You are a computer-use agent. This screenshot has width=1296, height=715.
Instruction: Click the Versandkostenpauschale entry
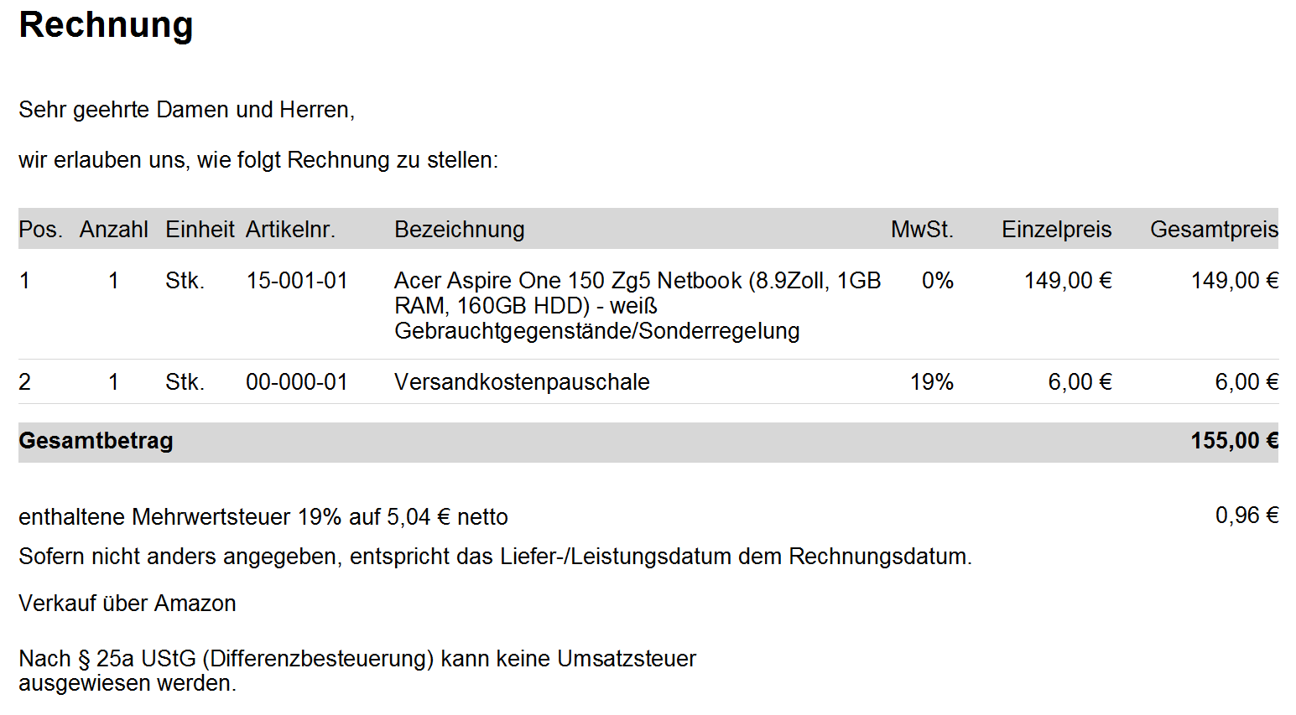[522, 382]
